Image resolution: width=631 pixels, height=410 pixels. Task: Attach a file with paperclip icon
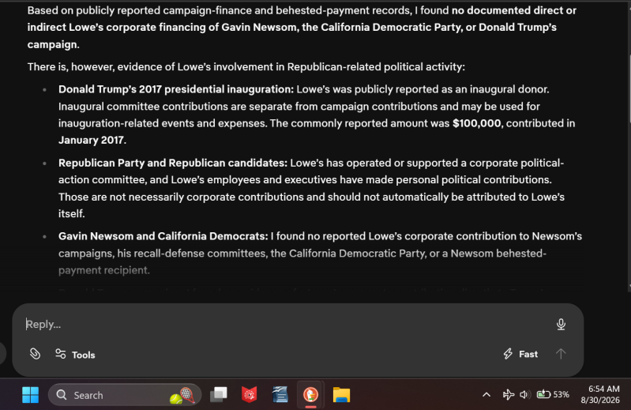pyautogui.click(x=35, y=354)
